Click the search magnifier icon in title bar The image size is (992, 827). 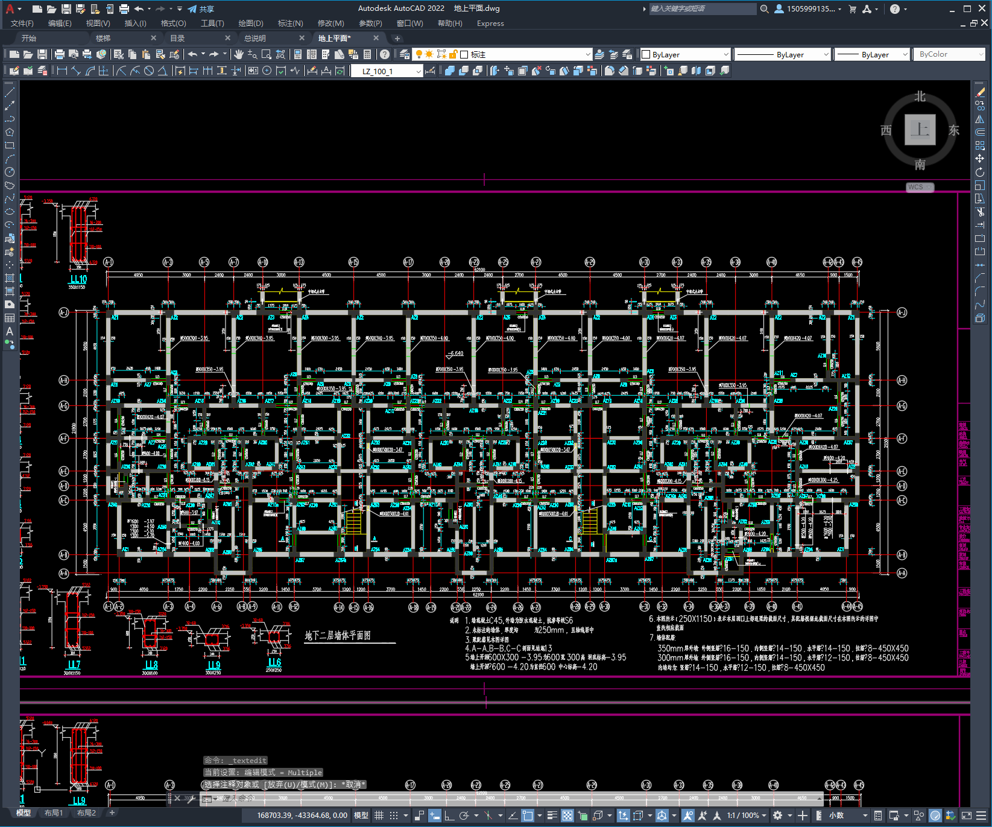(765, 9)
